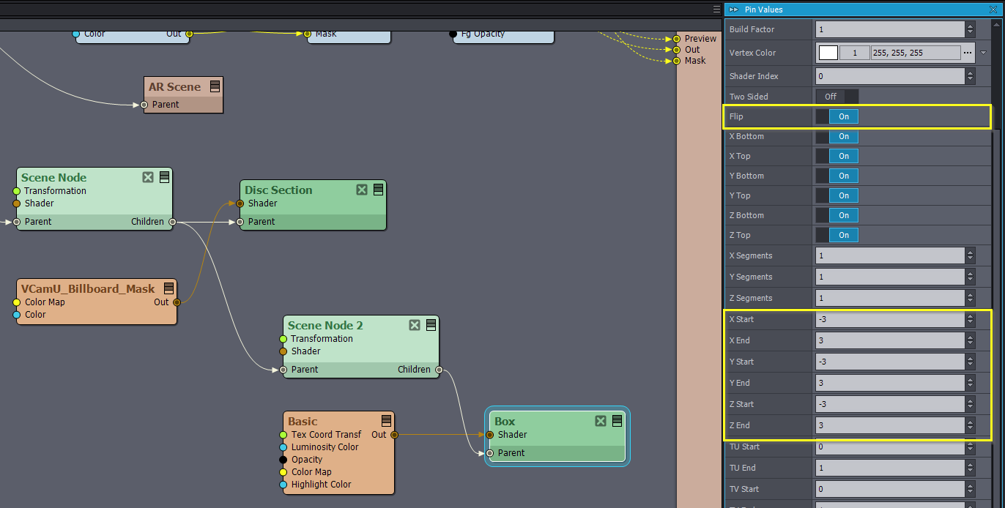Click the TU Start value field
The image size is (1005, 508).
pos(890,447)
